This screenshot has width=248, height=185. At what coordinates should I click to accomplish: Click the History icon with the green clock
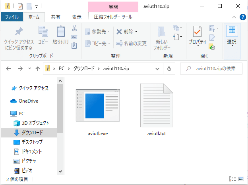pos(212,47)
